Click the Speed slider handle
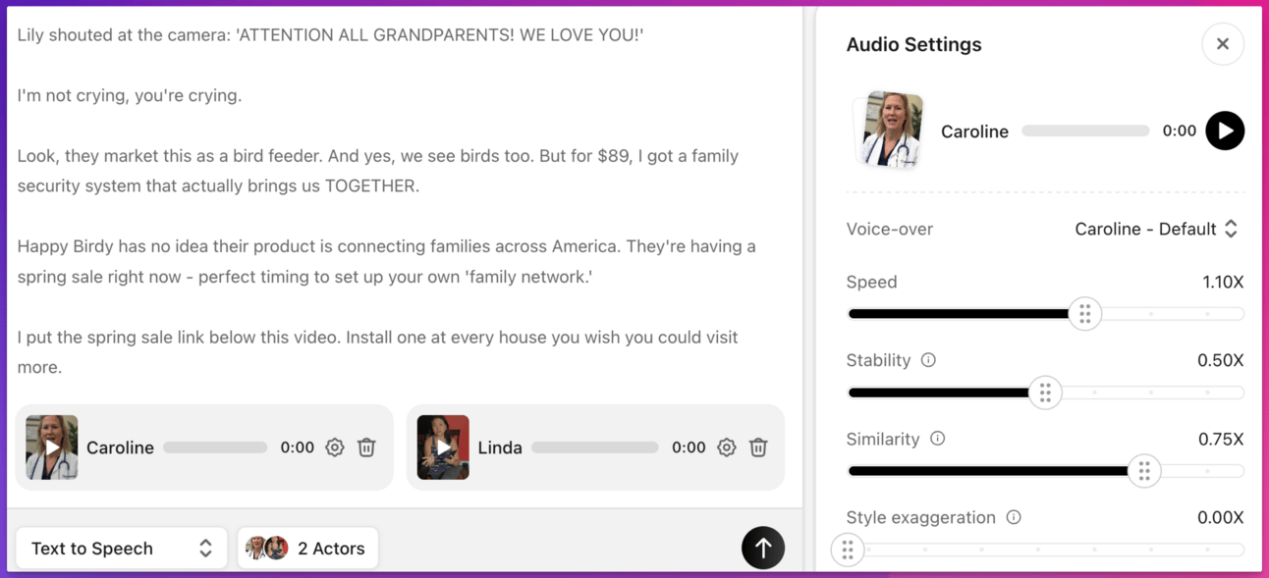Image resolution: width=1269 pixels, height=578 pixels. [x=1085, y=314]
